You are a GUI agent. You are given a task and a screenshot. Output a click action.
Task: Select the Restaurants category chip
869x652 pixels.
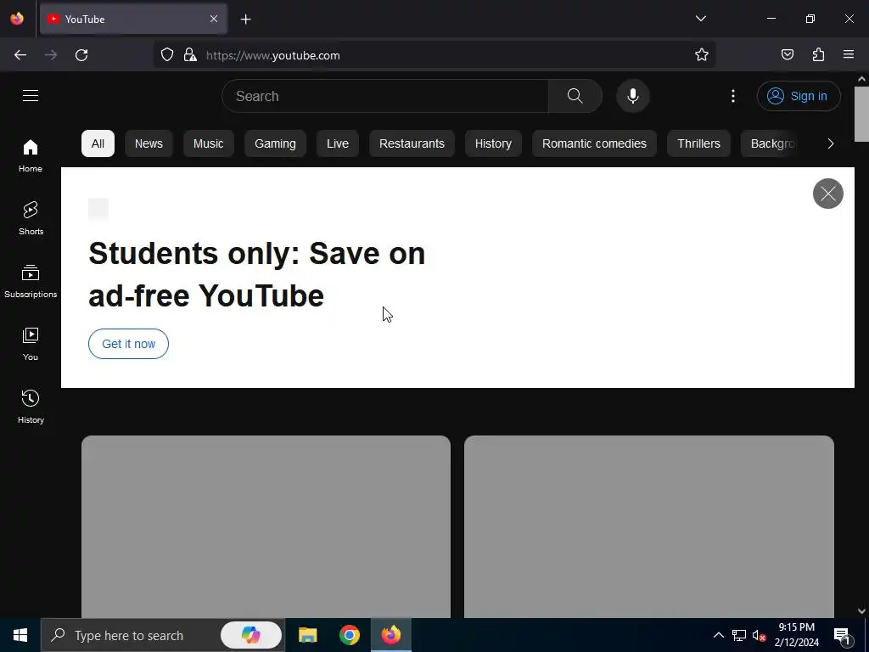pyautogui.click(x=412, y=143)
